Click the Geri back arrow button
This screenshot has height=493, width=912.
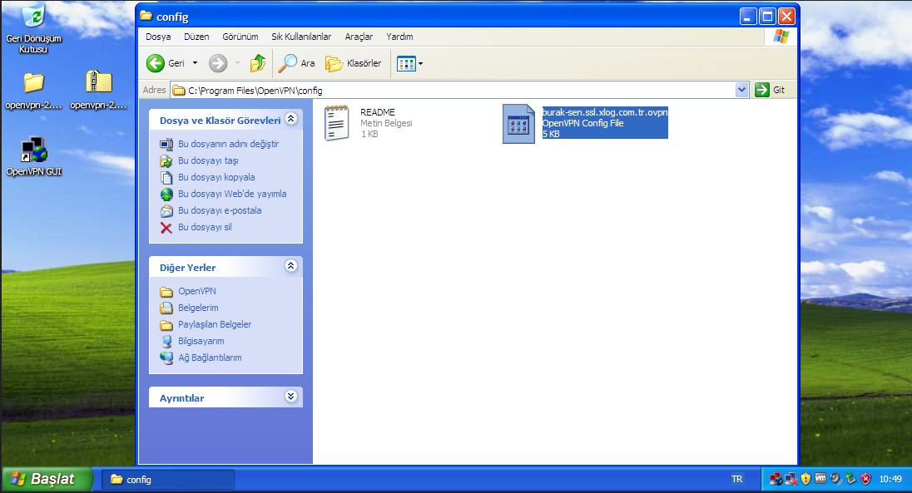click(156, 63)
